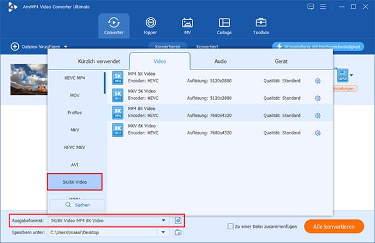Click the Suchen search field

77,205
